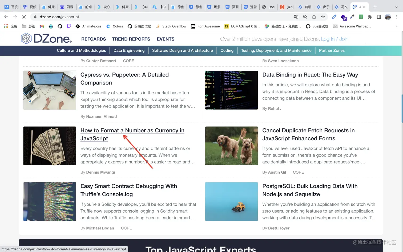The height and width of the screenshot is (252, 403).
Task: Open the Apps (应用) bookmark shortcut
Action: [x=11, y=26]
